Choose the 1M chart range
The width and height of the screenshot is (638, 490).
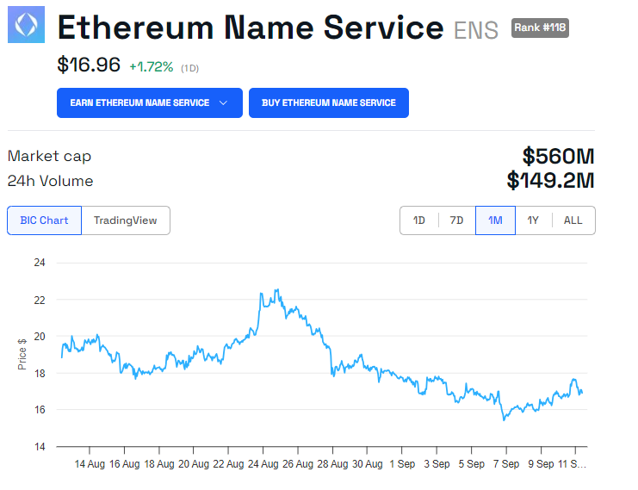(495, 220)
